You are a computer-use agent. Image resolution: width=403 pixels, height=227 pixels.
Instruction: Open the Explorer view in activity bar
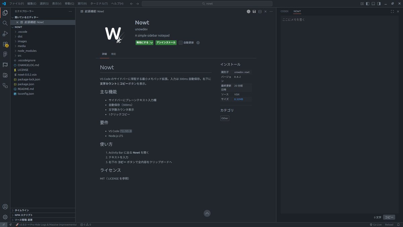tap(5, 13)
